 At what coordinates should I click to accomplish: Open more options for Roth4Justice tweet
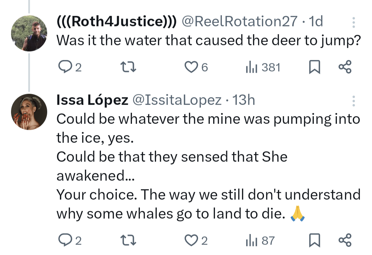click(354, 23)
